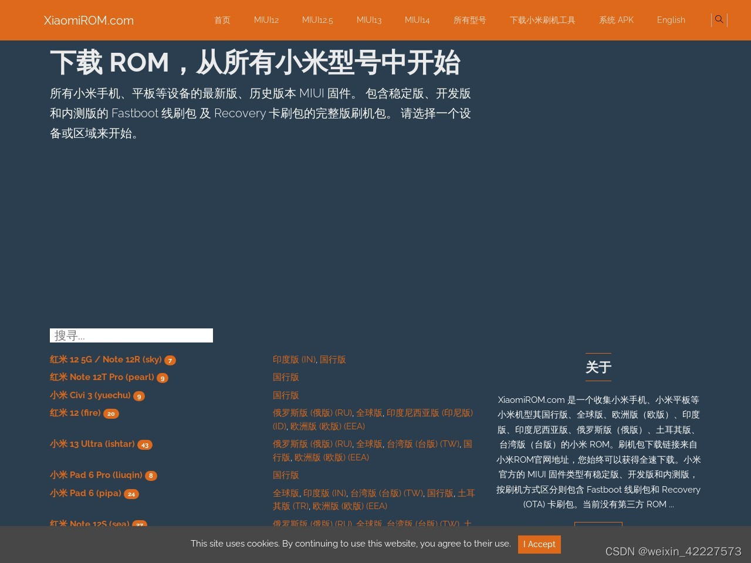Open the MIUI12 menu item
The height and width of the screenshot is (563, 751).
[266, 20]
